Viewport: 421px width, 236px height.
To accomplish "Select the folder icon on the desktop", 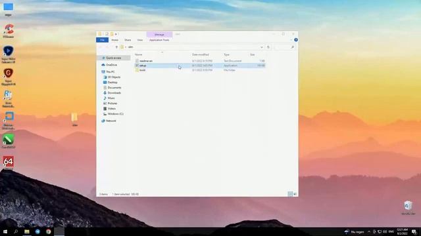I will [x=74, y=119].
